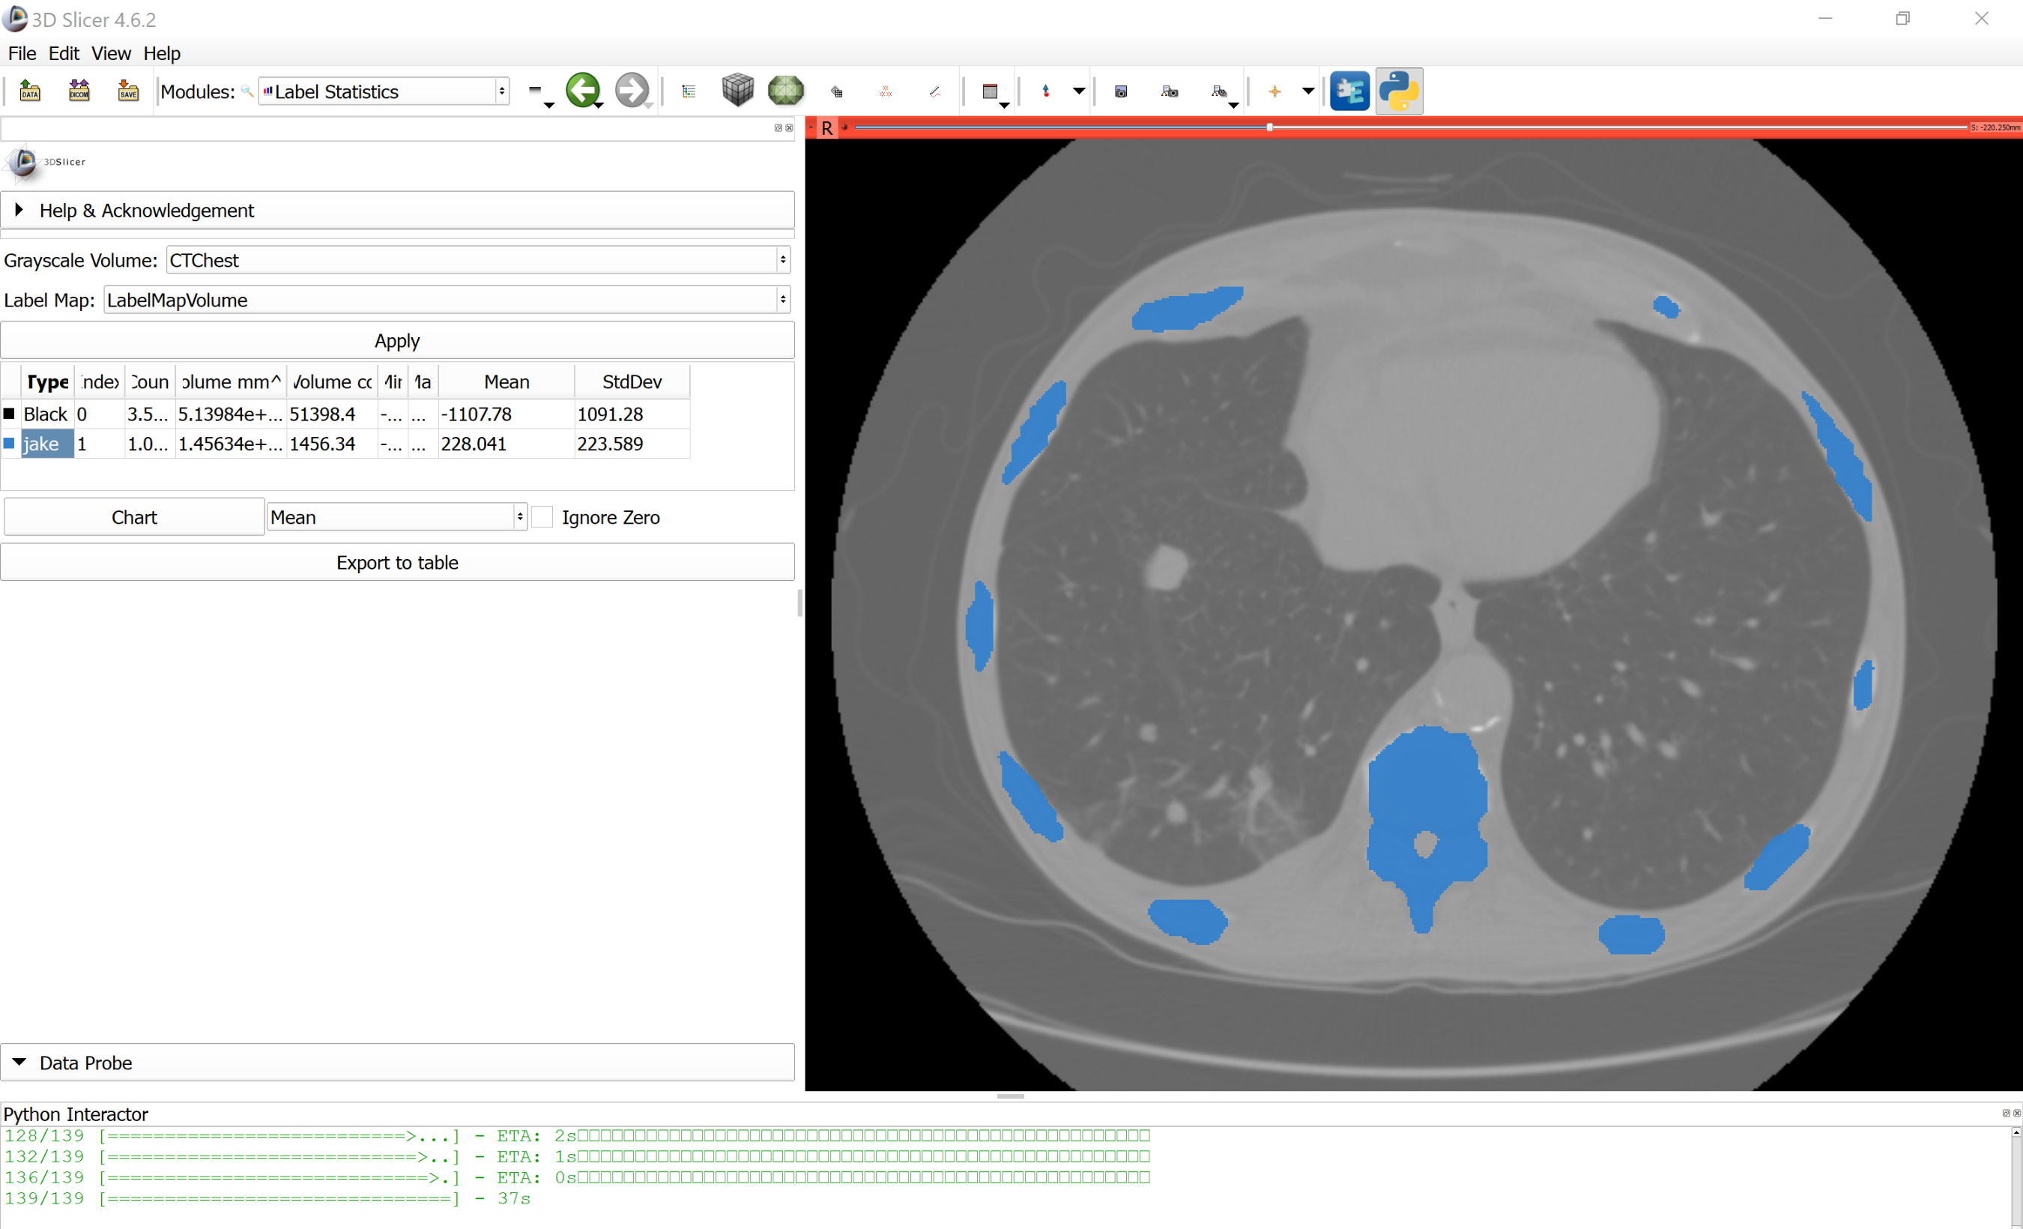Open the Extension Manager icon
2023x1229 pixels.
coord(1349,91)
